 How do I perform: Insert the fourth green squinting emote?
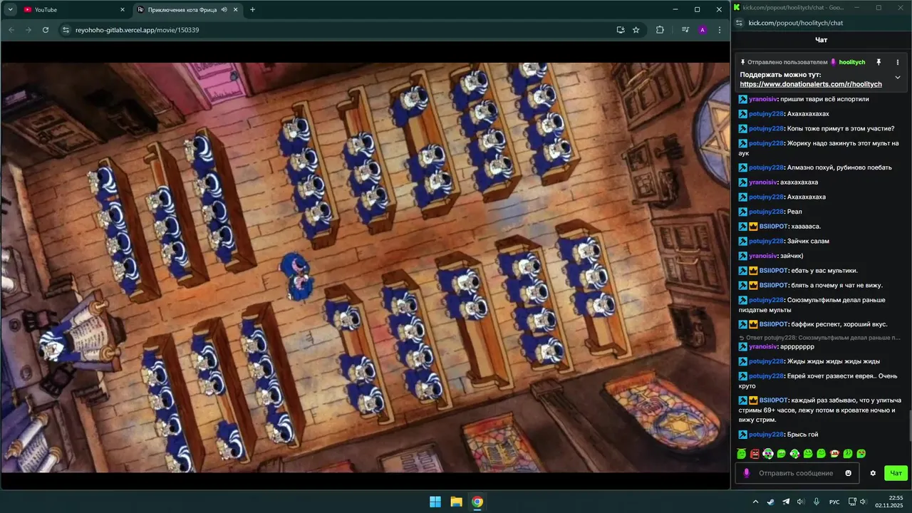[782, 454]
